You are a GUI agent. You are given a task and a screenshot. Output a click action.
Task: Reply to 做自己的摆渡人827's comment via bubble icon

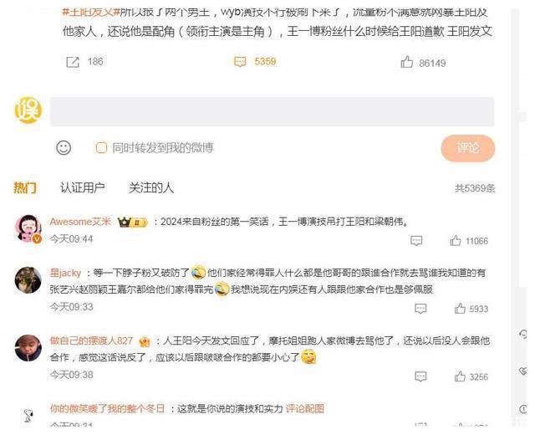(x=420, y=376)
